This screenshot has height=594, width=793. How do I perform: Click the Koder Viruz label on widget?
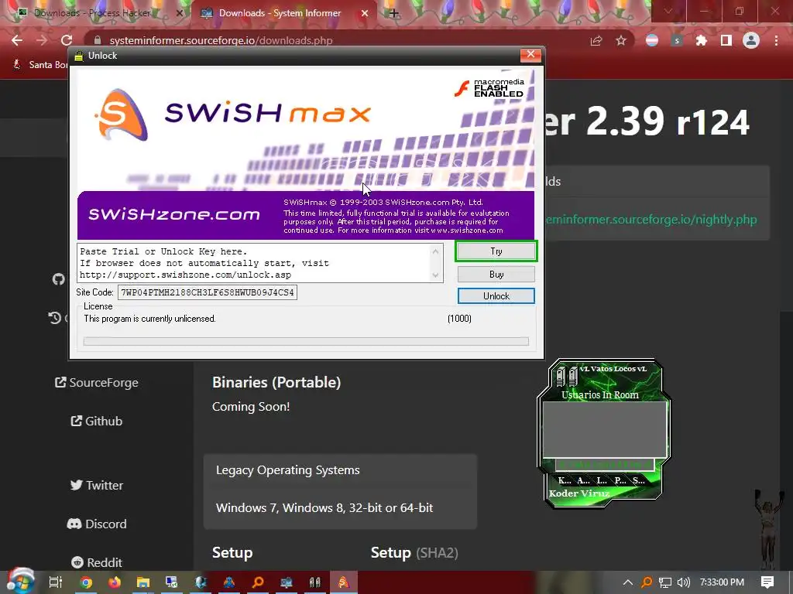[x=579, y=493]
